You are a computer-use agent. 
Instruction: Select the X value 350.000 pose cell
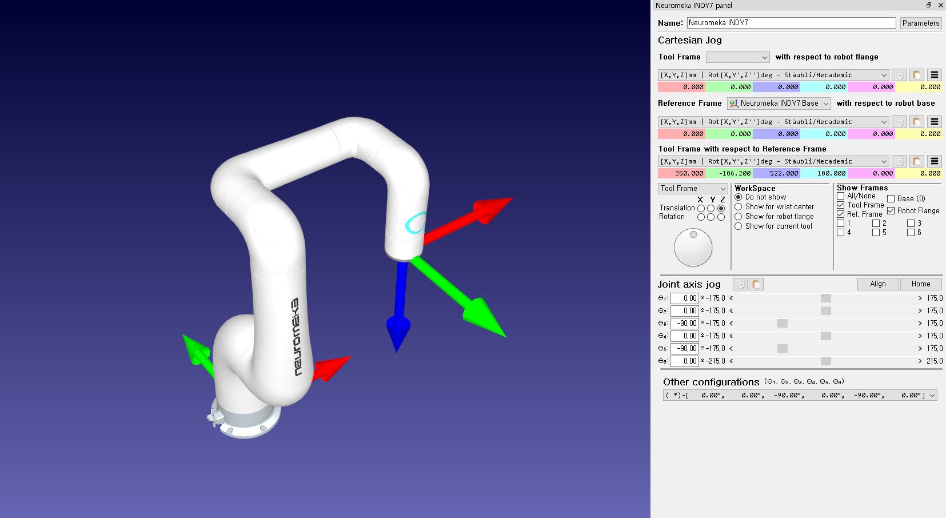[x=681, y=173]
